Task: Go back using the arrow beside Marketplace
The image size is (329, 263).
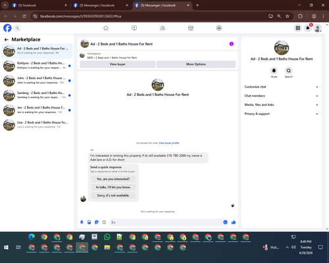Action: click(x=7, y=39)
